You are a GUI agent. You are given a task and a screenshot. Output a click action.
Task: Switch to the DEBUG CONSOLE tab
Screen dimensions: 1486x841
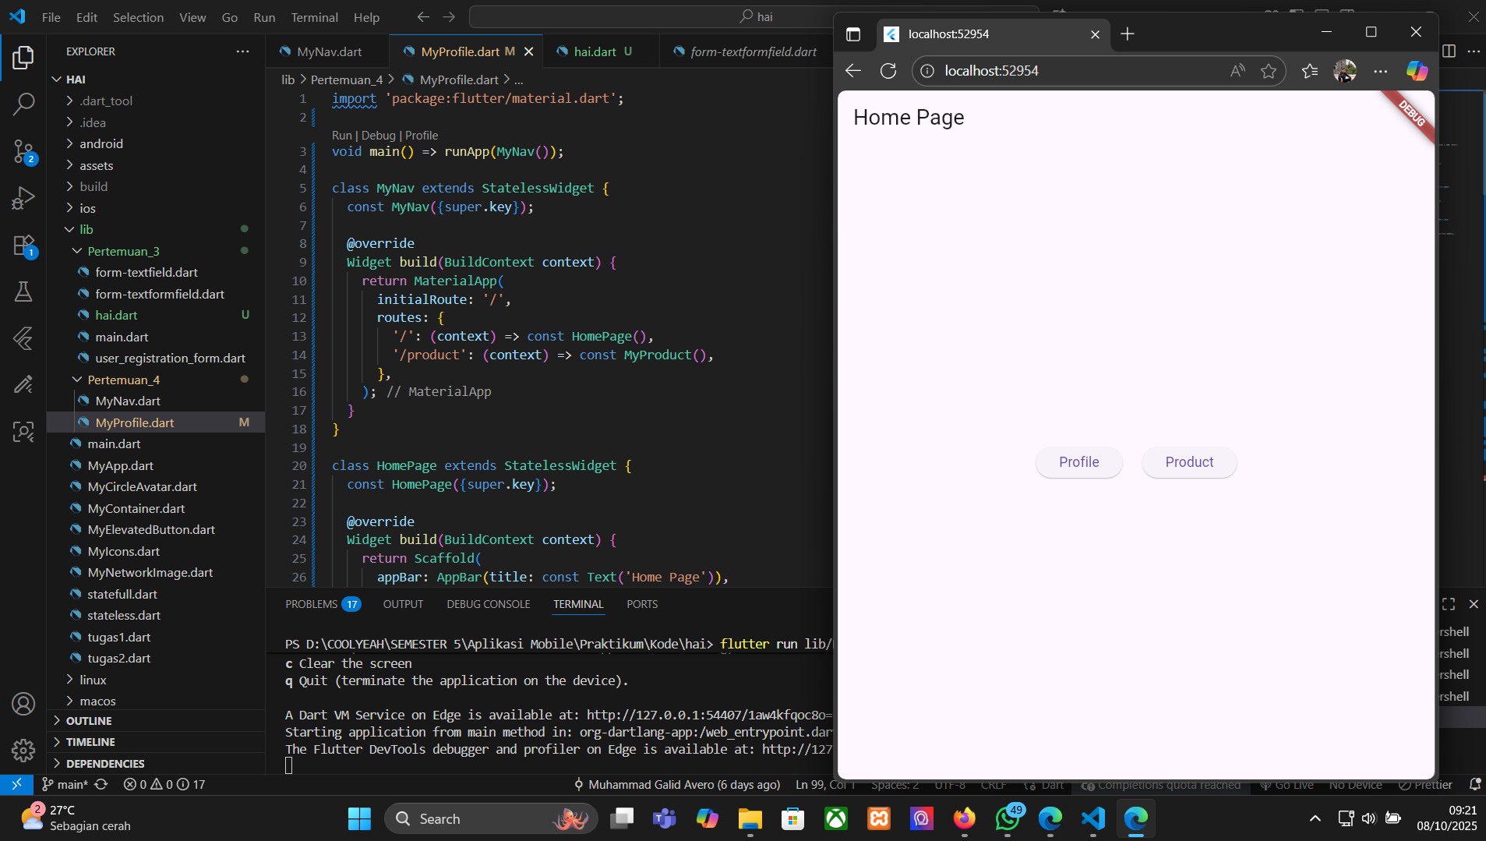point(488,604)
